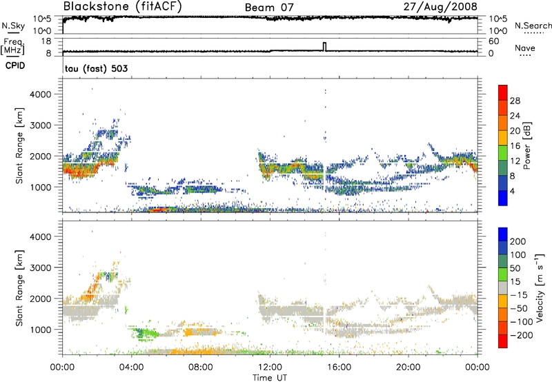This screenshot has height=382, width=552.
Task: Click the '04:00' time axis tick
Action: tap(132, 368)
